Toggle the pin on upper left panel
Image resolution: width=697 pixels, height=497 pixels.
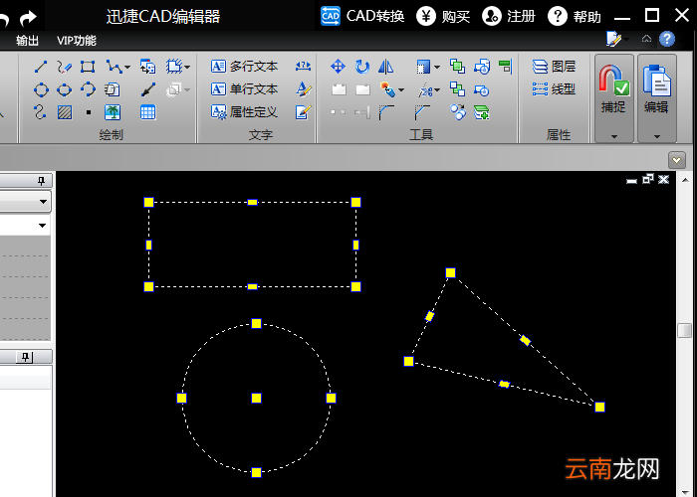[x=41, y=181]
